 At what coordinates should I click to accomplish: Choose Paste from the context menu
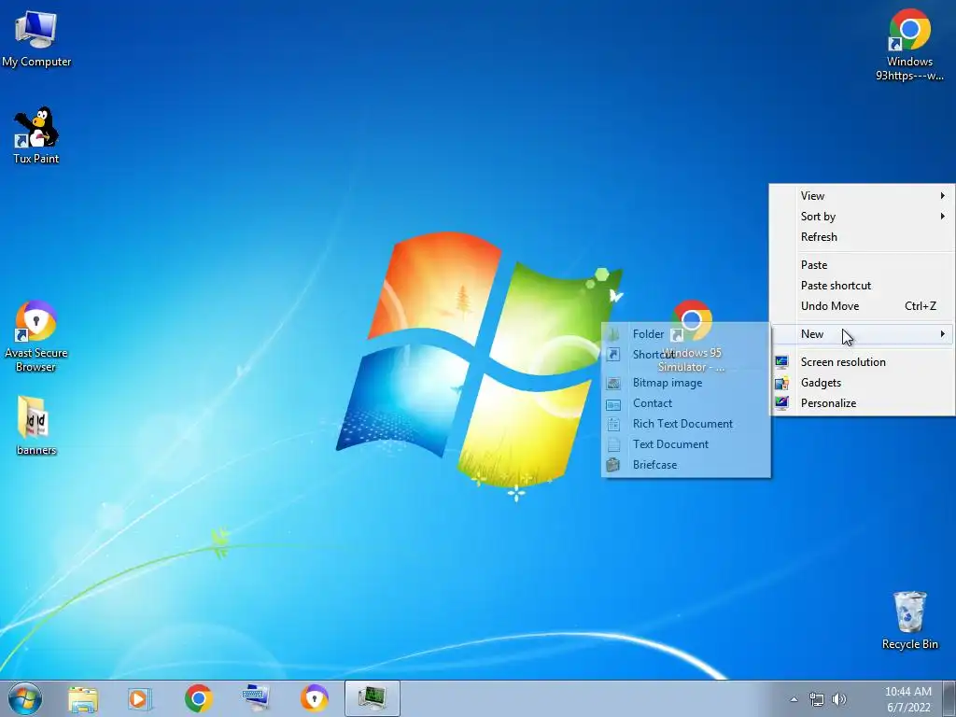(x=862, y=265)
